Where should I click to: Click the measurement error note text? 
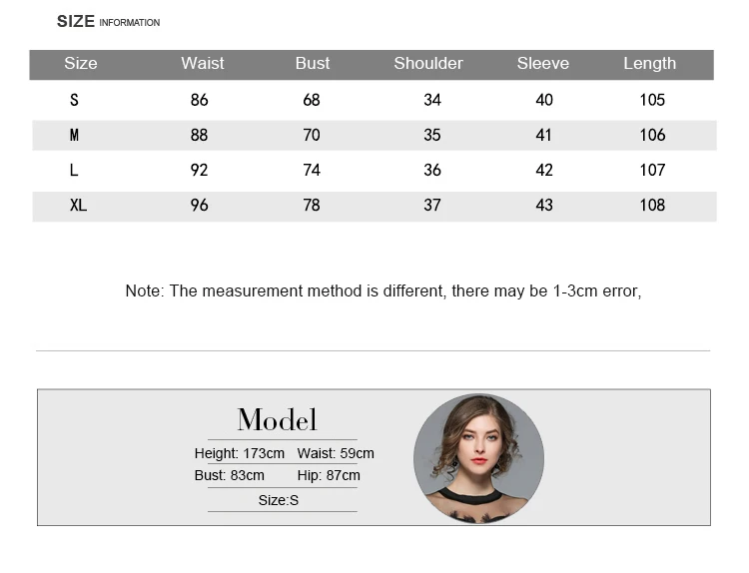click(383, 290)
